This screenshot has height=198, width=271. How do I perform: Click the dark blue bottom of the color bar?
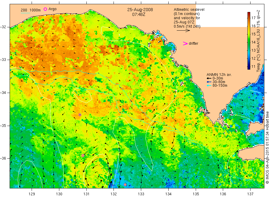pos(249,68)
